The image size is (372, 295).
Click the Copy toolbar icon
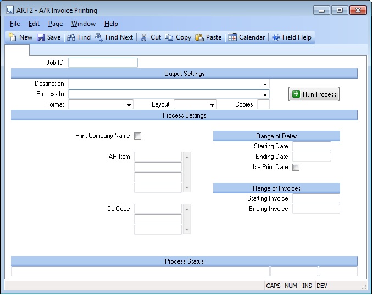click(169, 37)
